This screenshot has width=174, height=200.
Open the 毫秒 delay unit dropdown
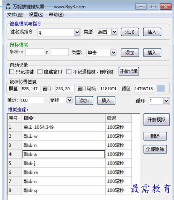click(x=69, y=101)
